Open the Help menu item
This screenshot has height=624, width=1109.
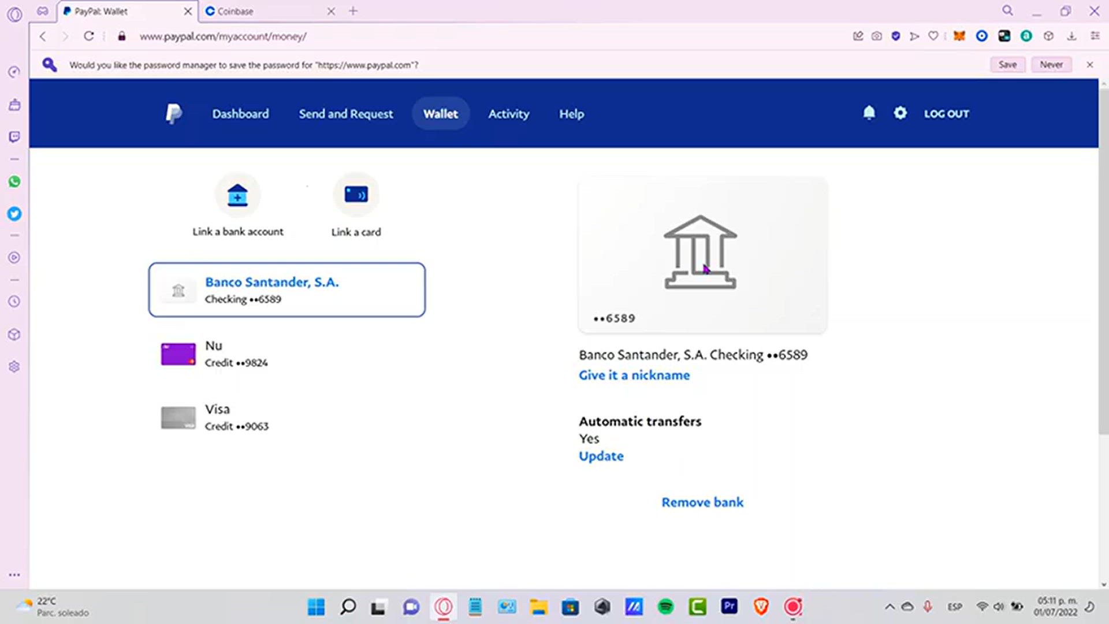[x=571, y=114]
